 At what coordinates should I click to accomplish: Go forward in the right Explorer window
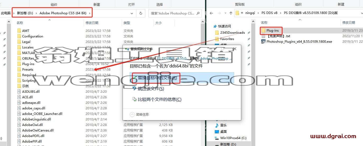(x=219, y=13)
